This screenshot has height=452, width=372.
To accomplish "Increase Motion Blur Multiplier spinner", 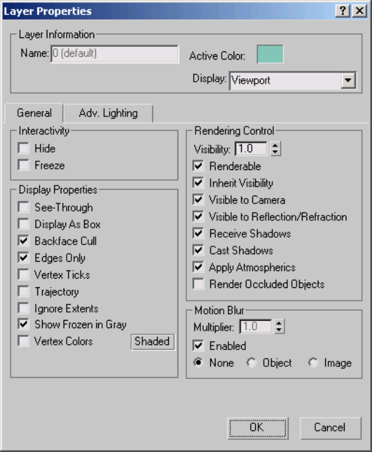I will click(279, 323).
